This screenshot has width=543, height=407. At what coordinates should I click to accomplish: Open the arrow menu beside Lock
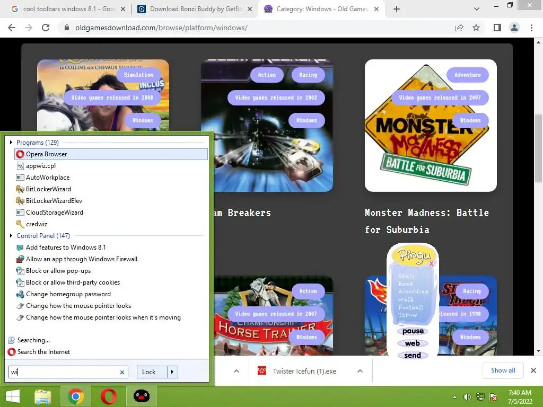pyautogui.click(x=172, y=372)
